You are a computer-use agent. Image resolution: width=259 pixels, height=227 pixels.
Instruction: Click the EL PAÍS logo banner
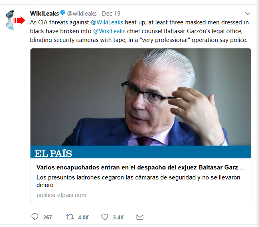point(141,152)
